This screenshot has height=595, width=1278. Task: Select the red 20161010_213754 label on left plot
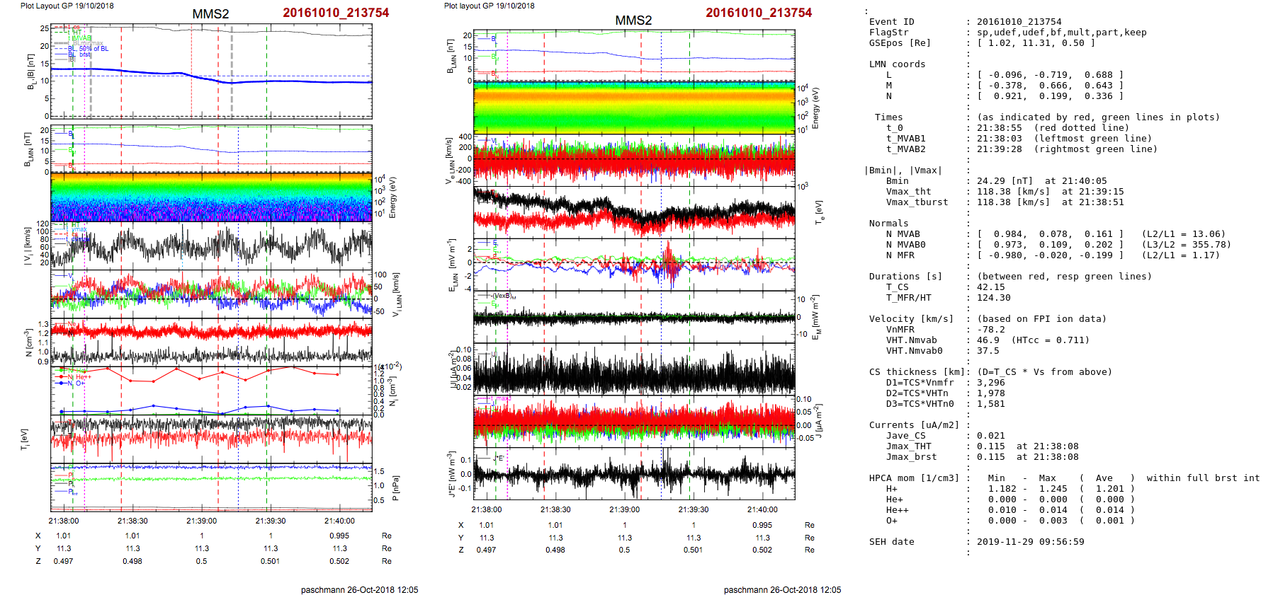coord(336,13)
